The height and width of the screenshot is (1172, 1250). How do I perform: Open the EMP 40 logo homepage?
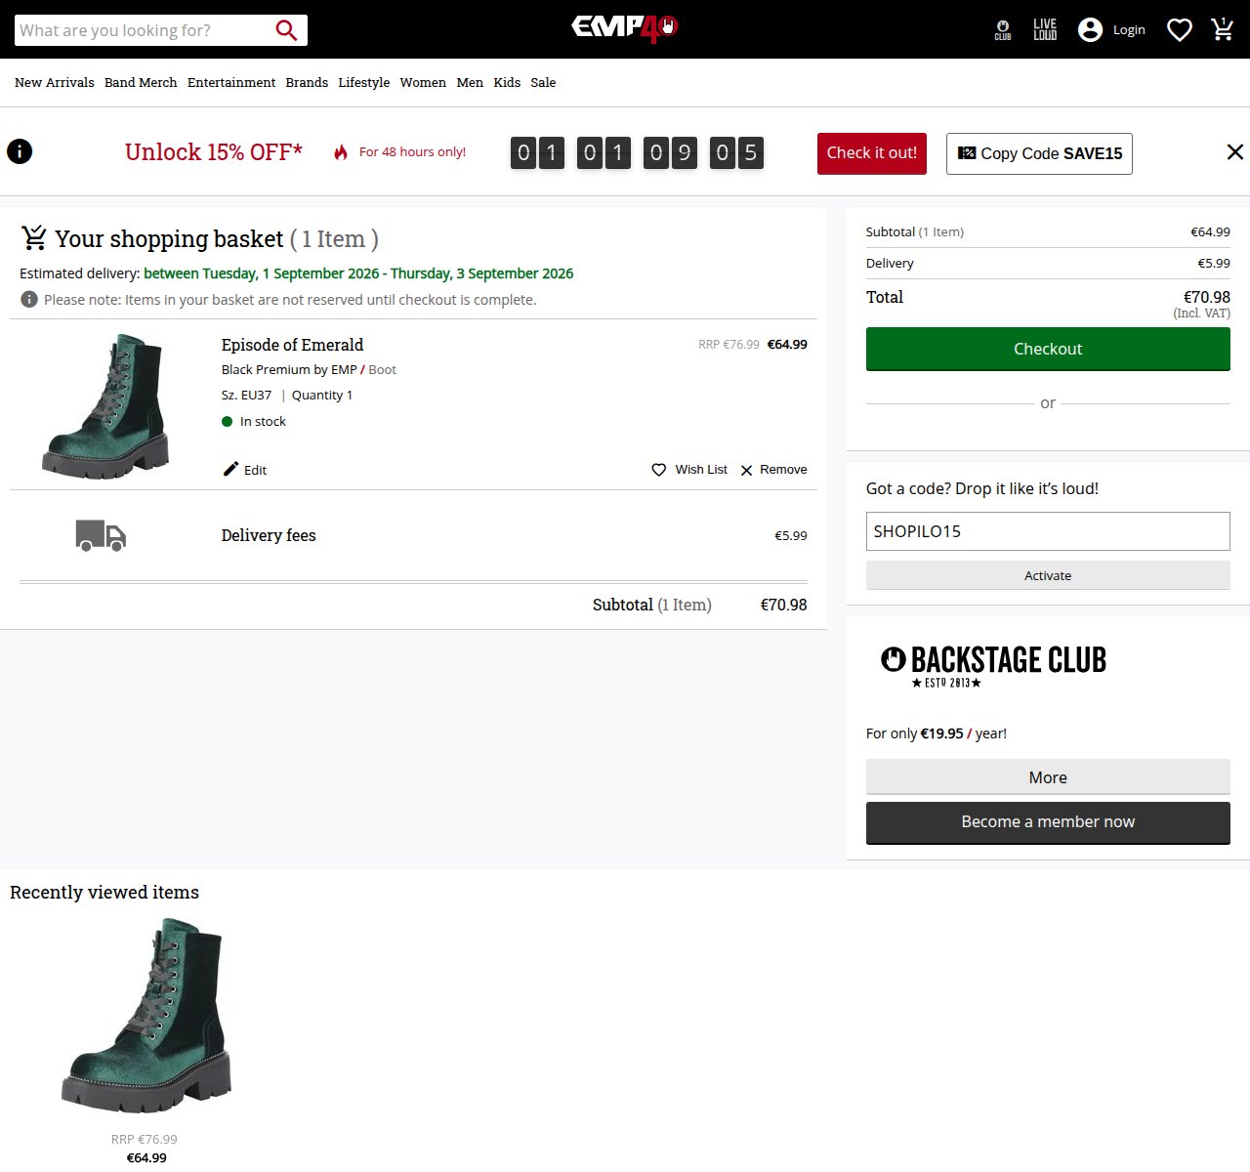click(x=625, y=28)
